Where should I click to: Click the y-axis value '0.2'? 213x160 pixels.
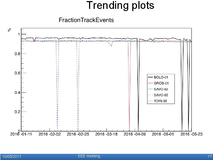point(17,112)
